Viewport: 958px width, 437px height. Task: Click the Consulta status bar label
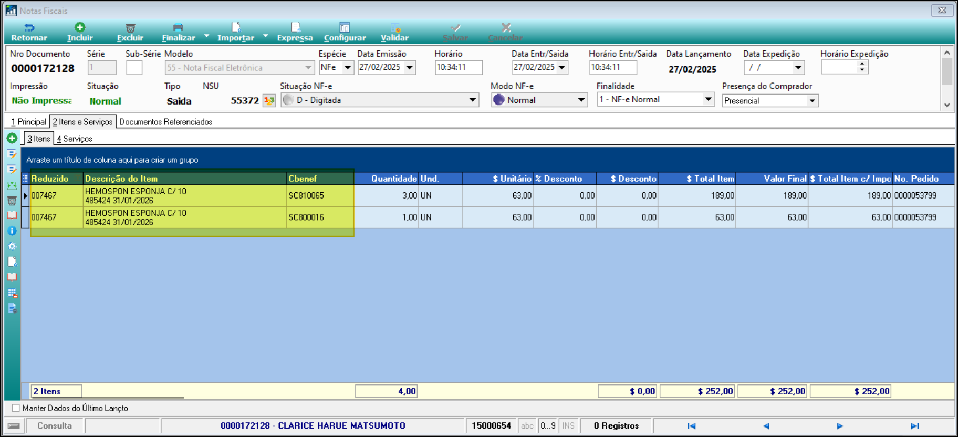coord(55,426)
